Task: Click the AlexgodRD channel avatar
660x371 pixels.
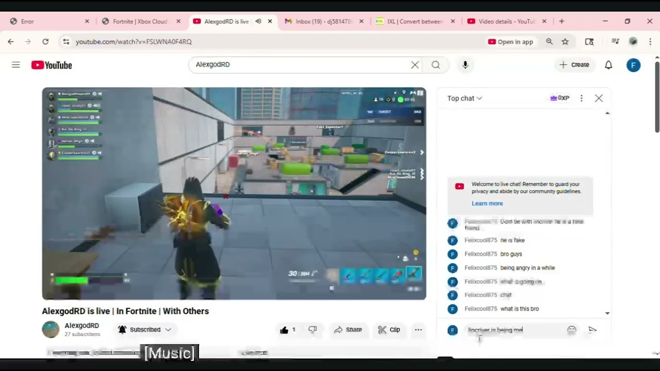Action: [51, 329]
